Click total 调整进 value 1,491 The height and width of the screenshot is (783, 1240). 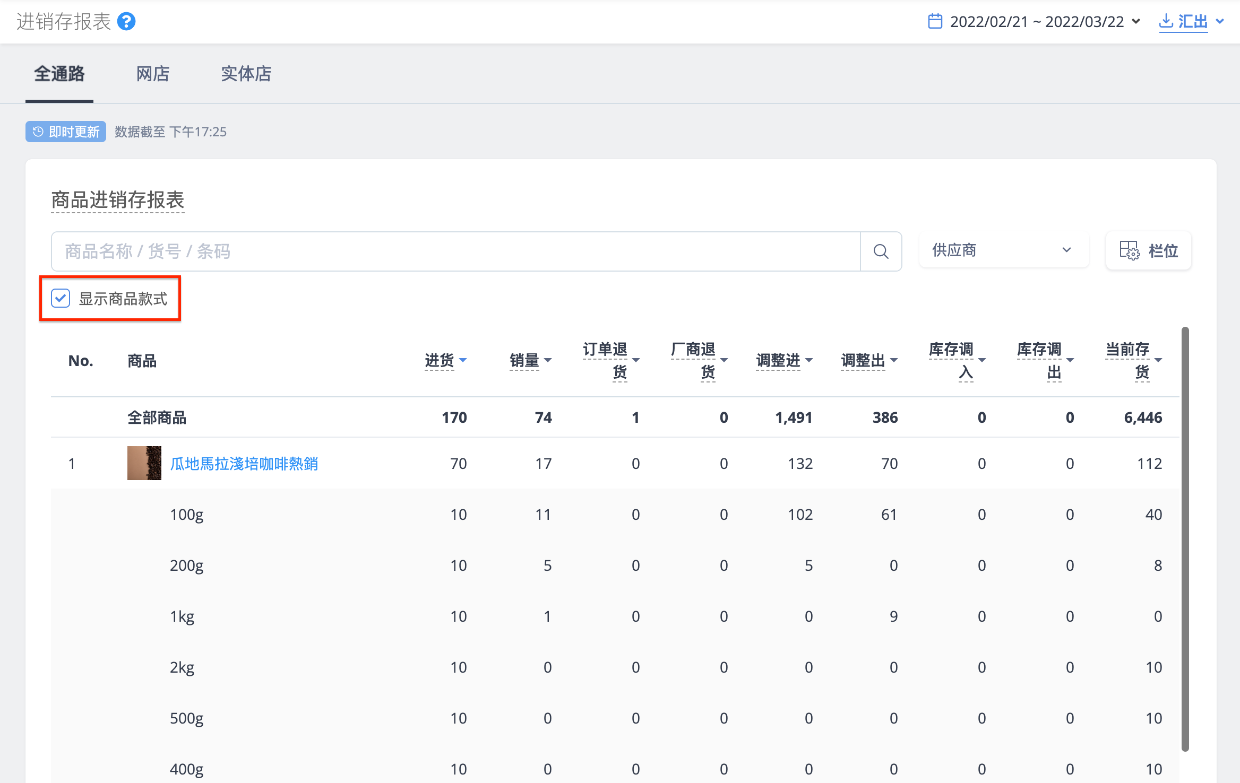click(794, 418)
